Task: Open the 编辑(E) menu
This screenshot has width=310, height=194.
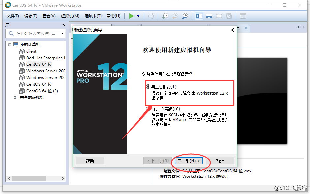Action: (x=31, y=16)
